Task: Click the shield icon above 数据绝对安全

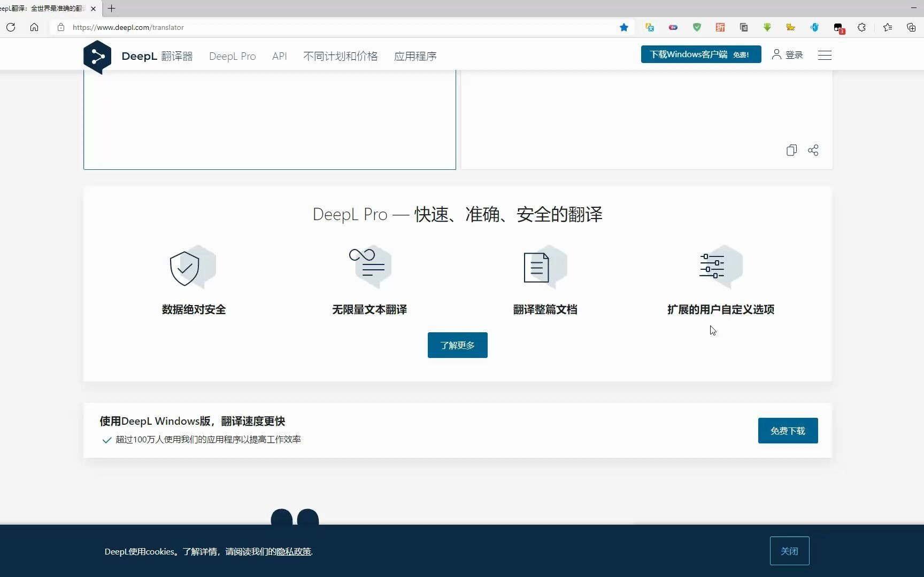Action: pyautogui.click(x=192, y=267)
